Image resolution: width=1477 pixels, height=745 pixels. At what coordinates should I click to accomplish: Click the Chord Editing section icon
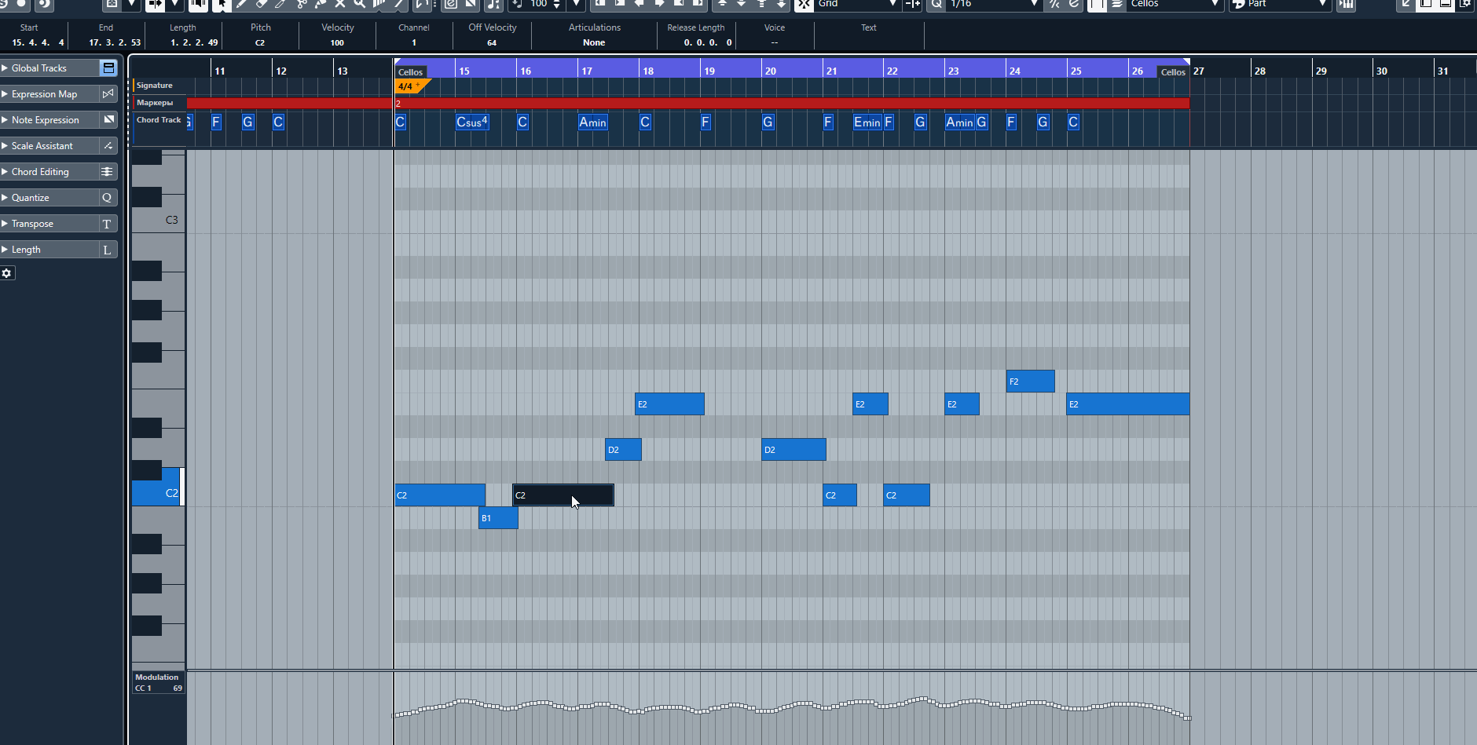coord(108,172)
